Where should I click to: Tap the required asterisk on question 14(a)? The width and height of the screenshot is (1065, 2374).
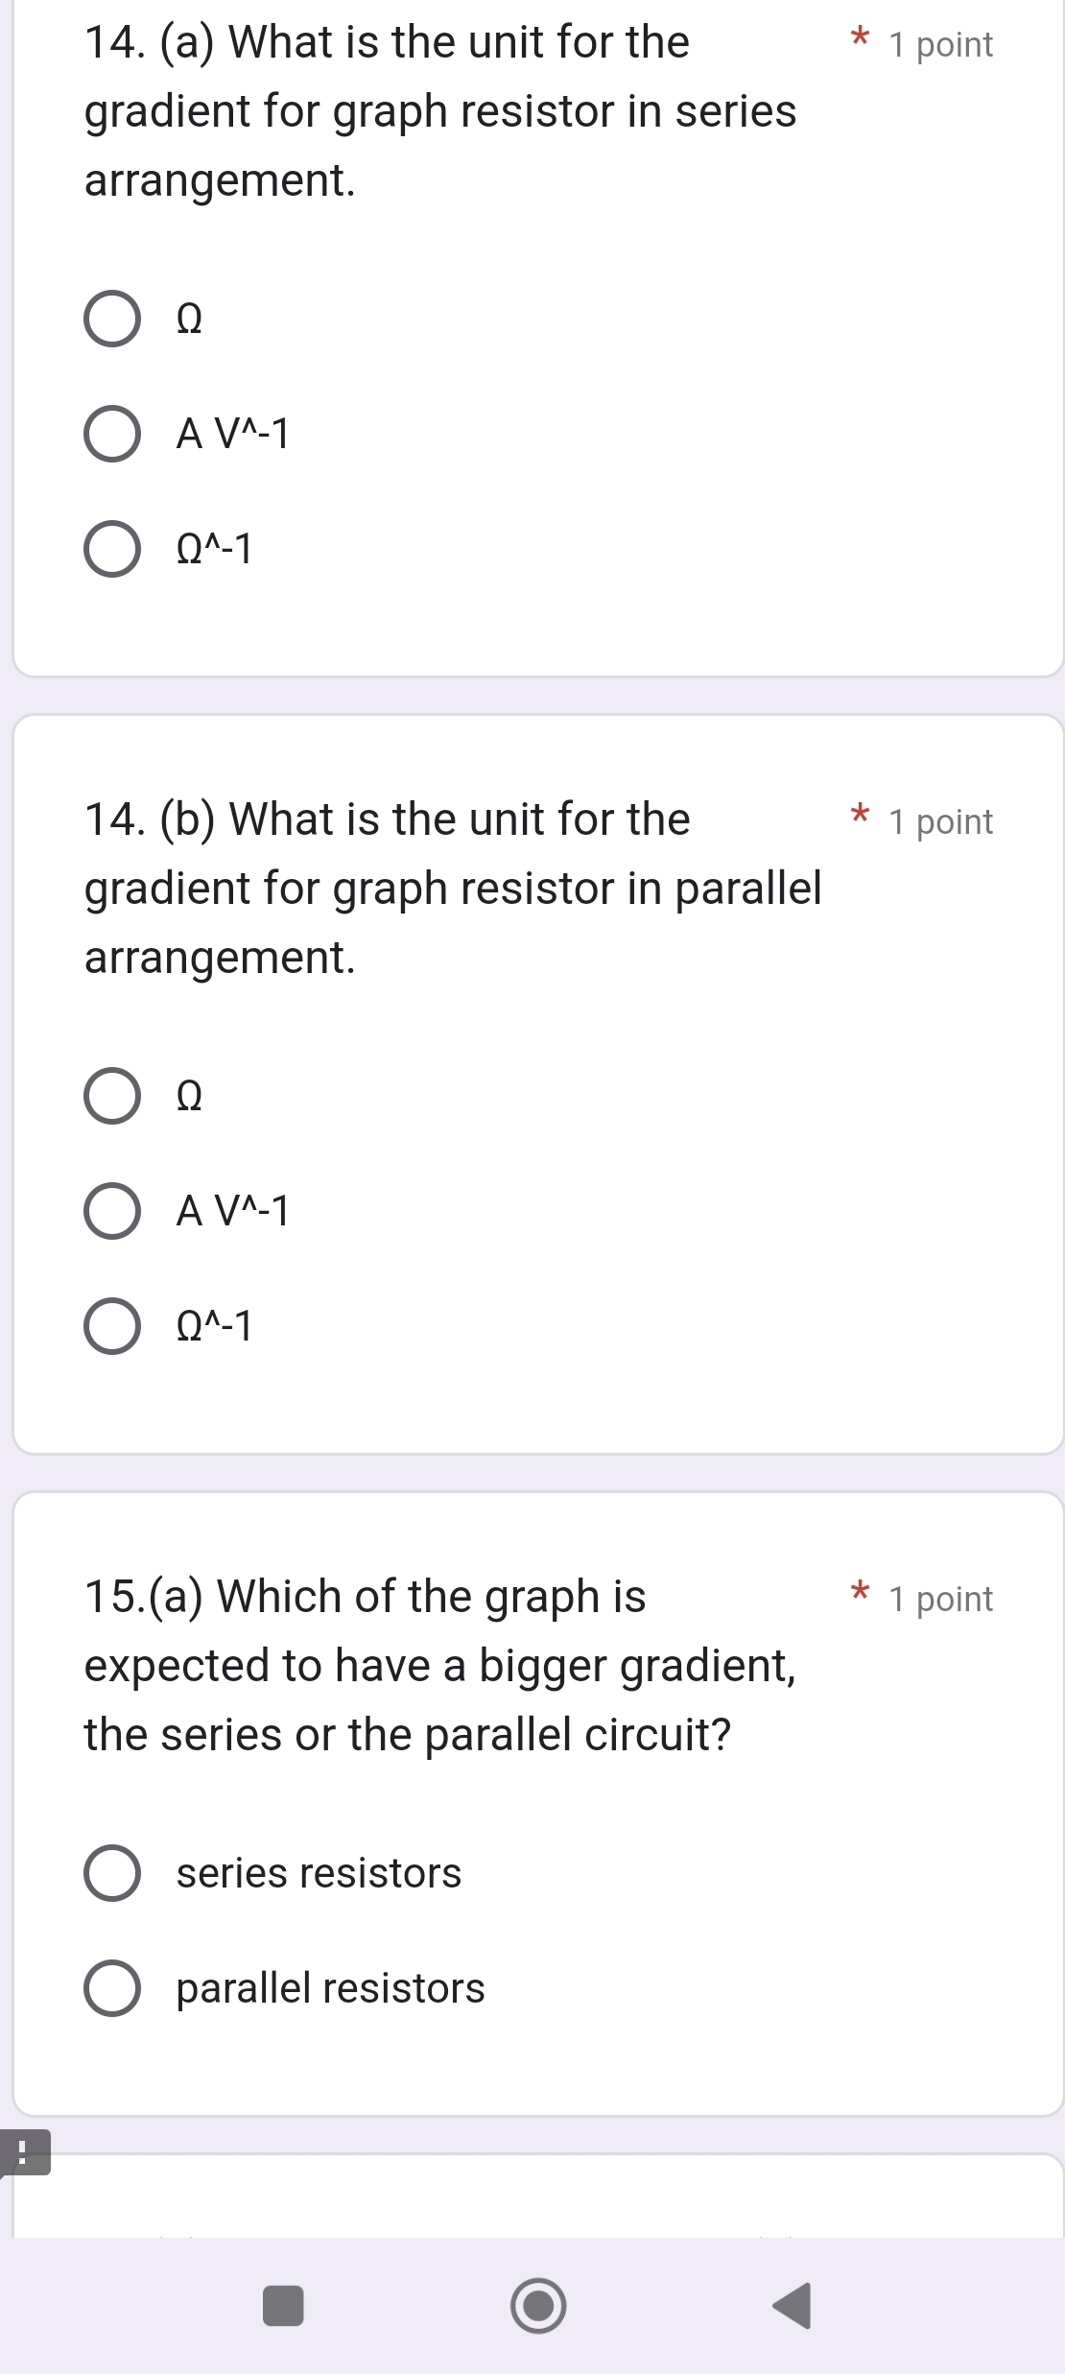pyautogui.click(x=860, y=40)
